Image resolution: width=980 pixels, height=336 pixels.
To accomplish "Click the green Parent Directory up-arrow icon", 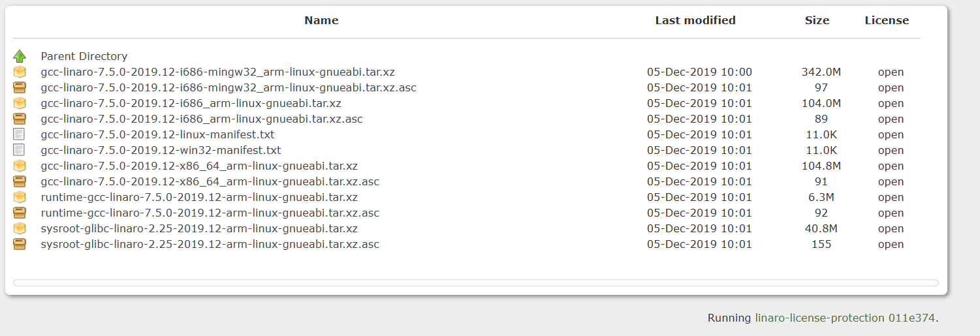I will point(20,56).
